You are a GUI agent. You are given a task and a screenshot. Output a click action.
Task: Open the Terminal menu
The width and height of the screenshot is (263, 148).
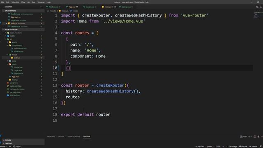coord(41,2)
